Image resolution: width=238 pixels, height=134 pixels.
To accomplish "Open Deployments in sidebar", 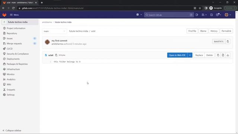I will click(x=13, y=59).
